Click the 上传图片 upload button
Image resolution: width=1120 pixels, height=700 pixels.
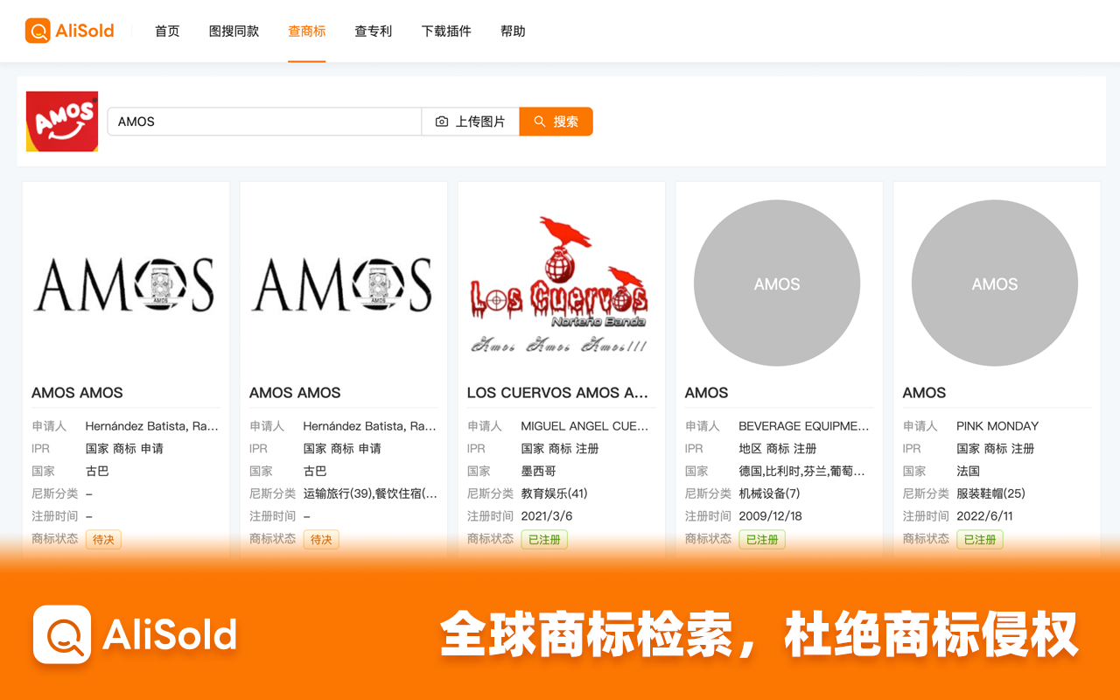[x=470, y=122]
